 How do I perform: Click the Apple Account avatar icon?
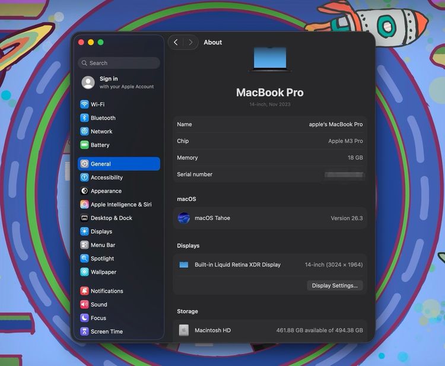[x=88, y=82]
